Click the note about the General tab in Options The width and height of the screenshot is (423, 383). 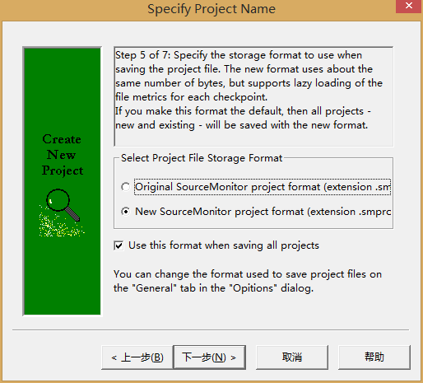pyautogui.click(x=248, y=281)
